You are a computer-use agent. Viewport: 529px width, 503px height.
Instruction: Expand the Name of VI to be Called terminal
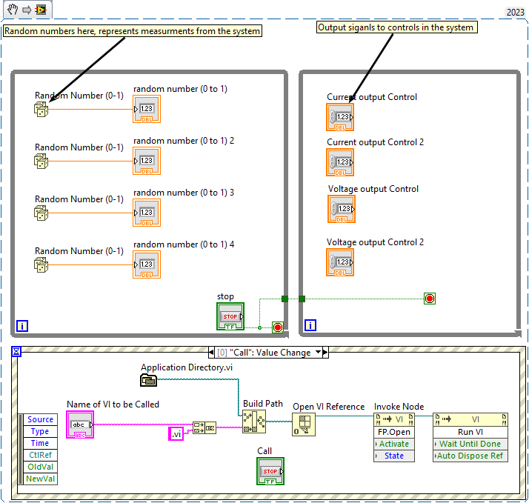[x=80, y=424]
